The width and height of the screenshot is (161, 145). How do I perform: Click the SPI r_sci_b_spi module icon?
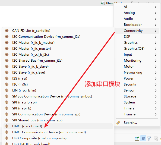pos(7,102)
